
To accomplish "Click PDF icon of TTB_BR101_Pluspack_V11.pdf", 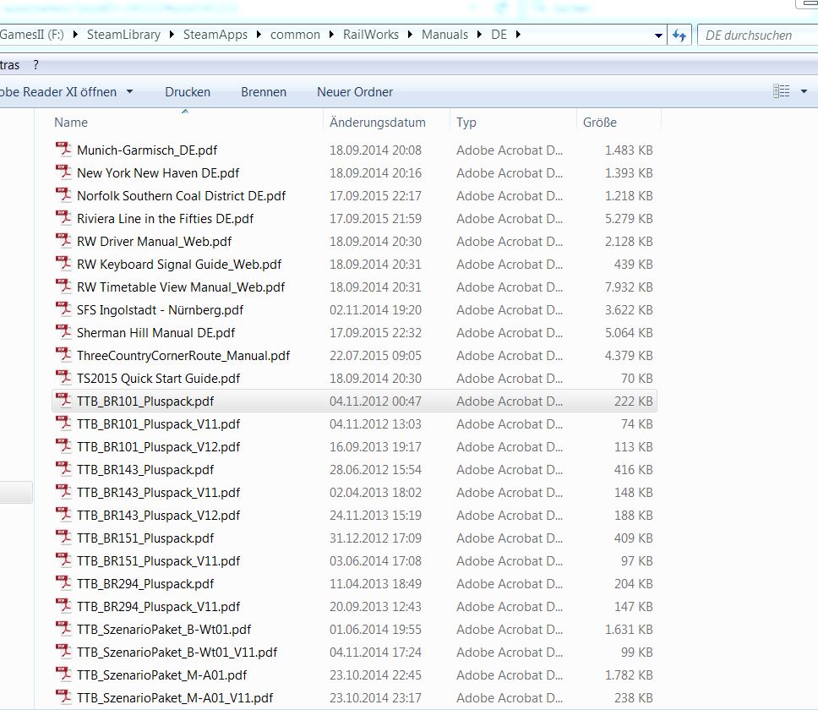I will click(x=63, y=423).
